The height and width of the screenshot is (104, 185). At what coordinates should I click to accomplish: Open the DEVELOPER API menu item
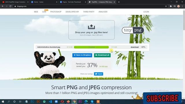point(72,12)
